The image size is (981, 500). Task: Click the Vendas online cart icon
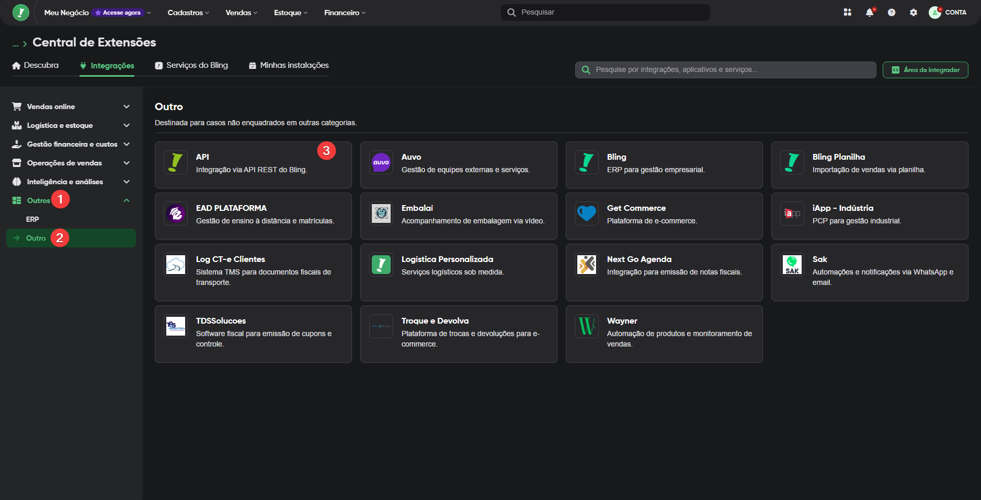coord(17,106)
